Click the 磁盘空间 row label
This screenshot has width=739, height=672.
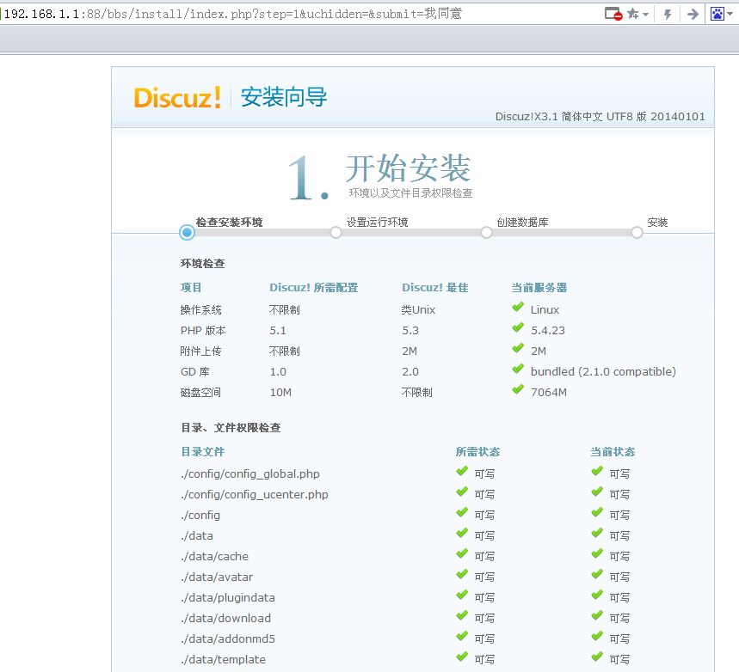(200, 392)
